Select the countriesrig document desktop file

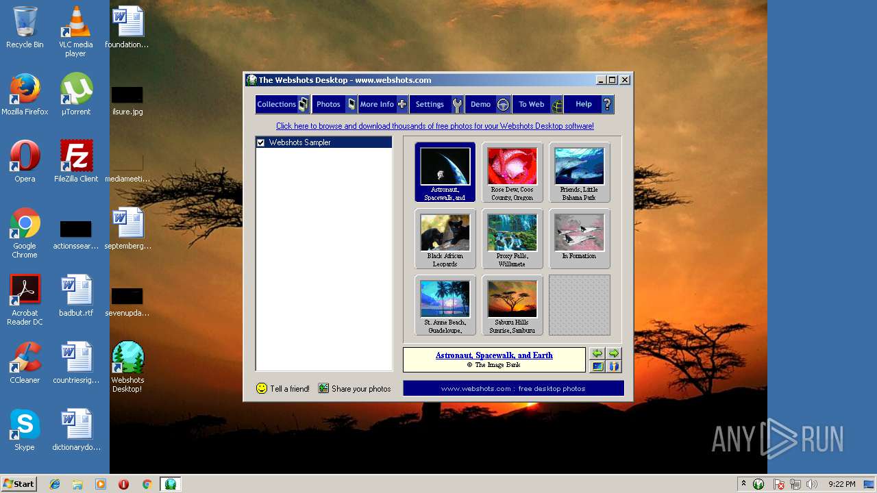(75, 362)
